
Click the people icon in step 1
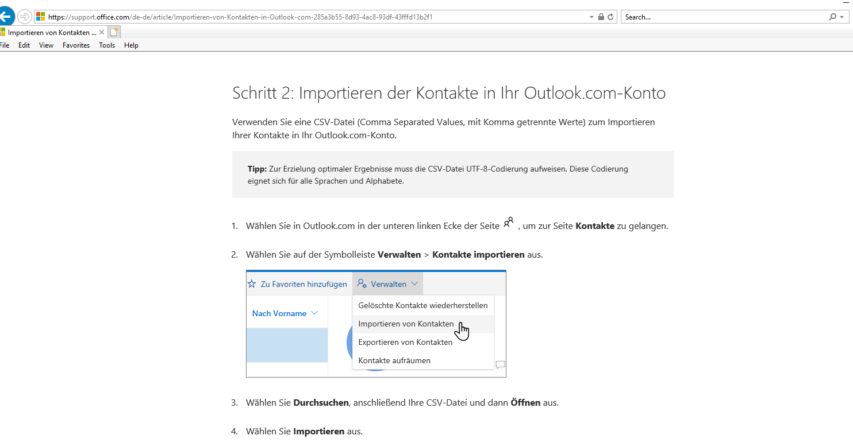508,223
